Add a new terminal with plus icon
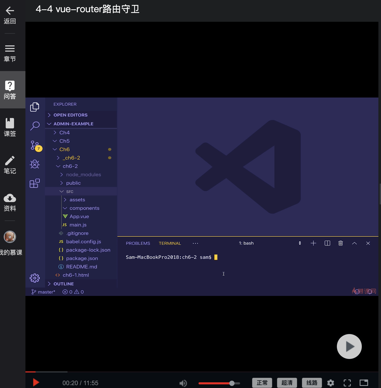 (x=313, y=243)
